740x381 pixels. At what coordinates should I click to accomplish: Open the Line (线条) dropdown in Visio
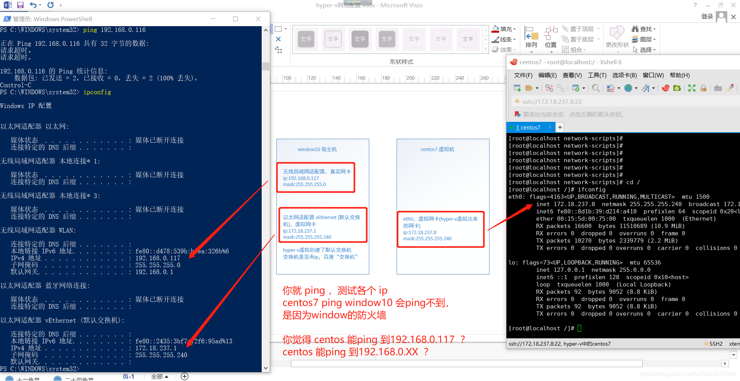click(x=504, y=39)
